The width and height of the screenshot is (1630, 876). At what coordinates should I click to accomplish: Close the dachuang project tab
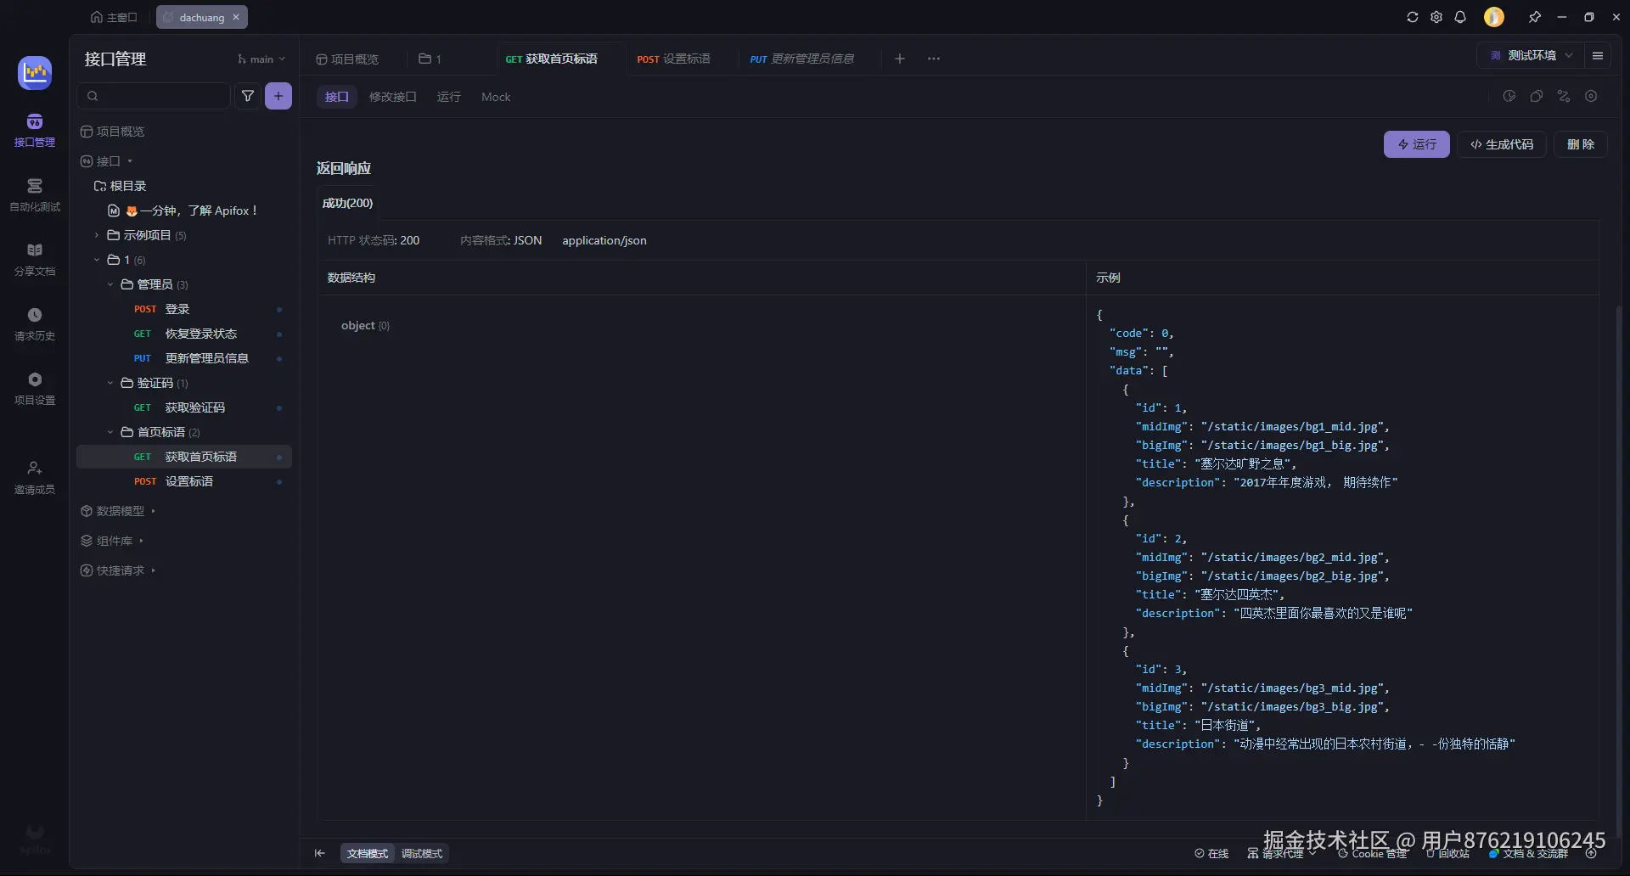[236, 17]
